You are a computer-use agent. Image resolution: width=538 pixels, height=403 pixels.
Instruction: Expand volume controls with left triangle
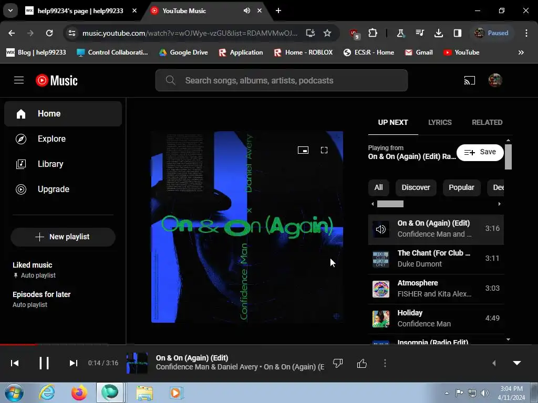(494, 363)
